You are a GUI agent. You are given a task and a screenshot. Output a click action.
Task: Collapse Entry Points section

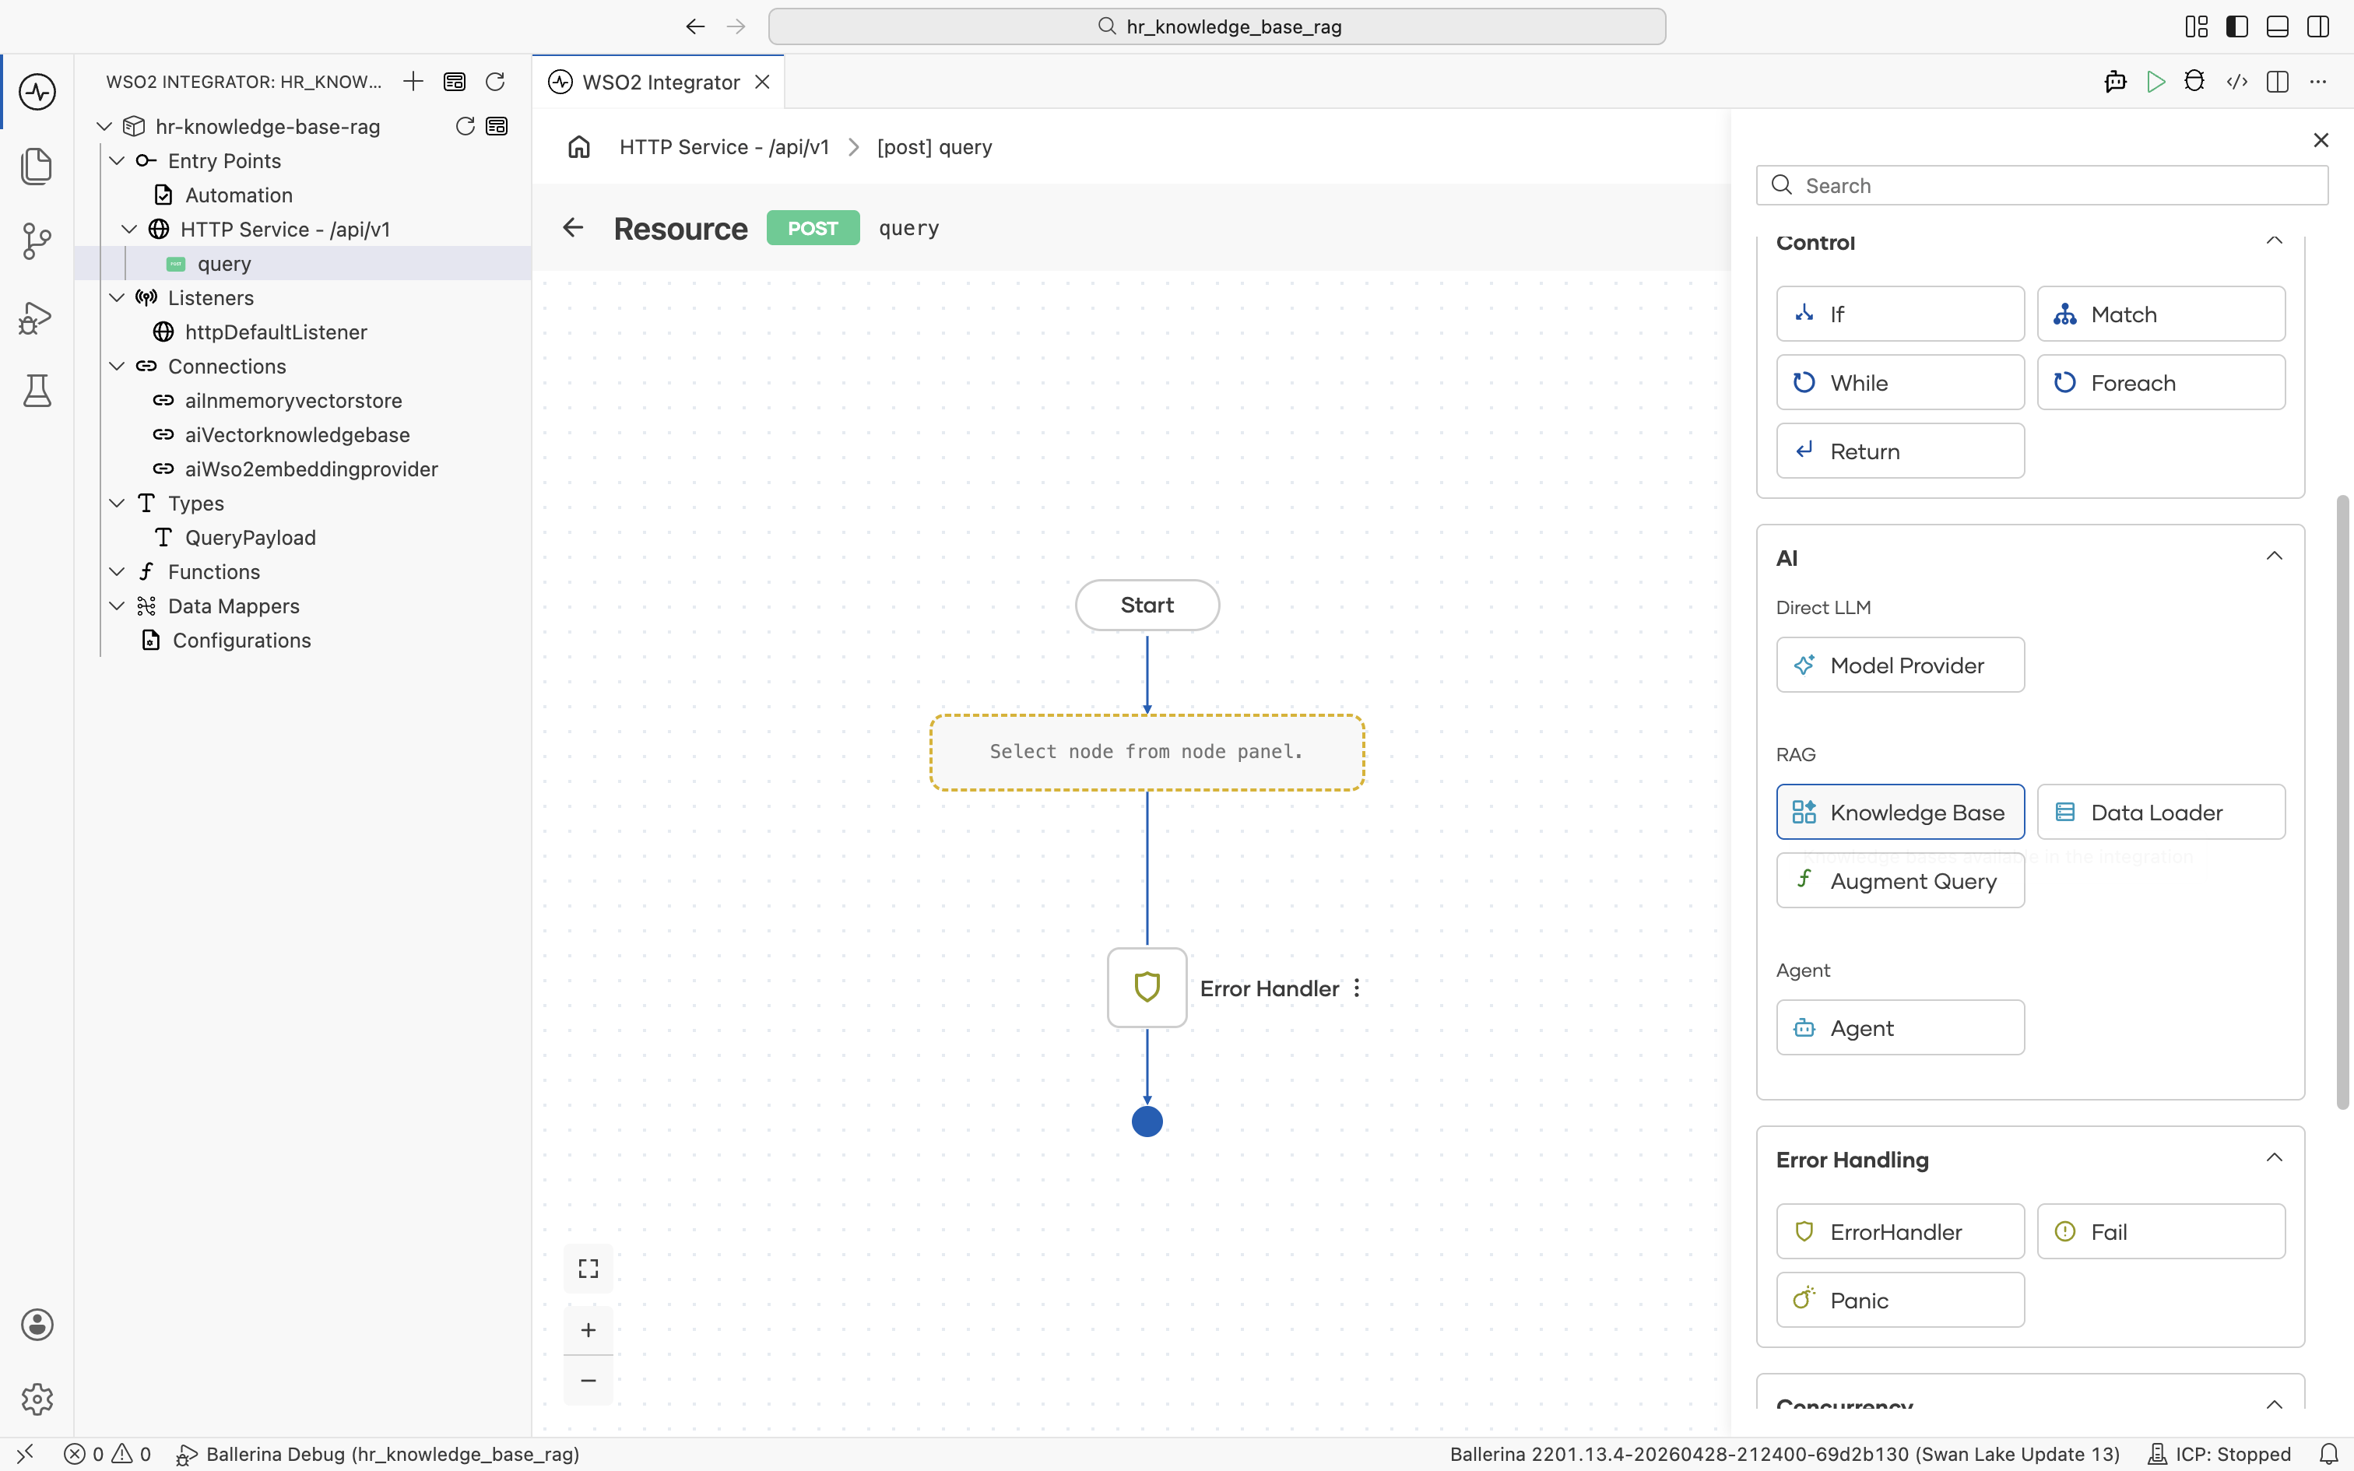point(117,160)
